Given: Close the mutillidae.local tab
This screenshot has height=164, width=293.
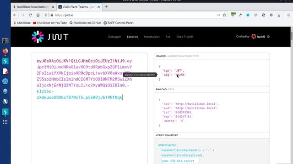Looking at the screenshot, I should click(x=53, y=7).
